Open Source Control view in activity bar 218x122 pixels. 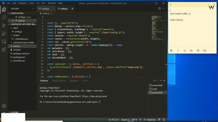tap(4, 25)
